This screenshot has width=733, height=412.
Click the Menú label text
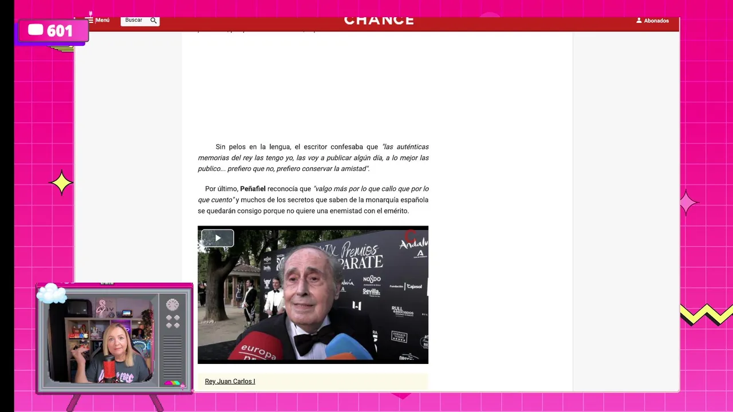[103, 20]
